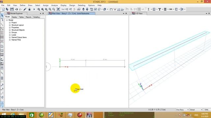Expand the Groups tree node
The width and height of the screenshot is (211, 118).
[x=10, y=32]
